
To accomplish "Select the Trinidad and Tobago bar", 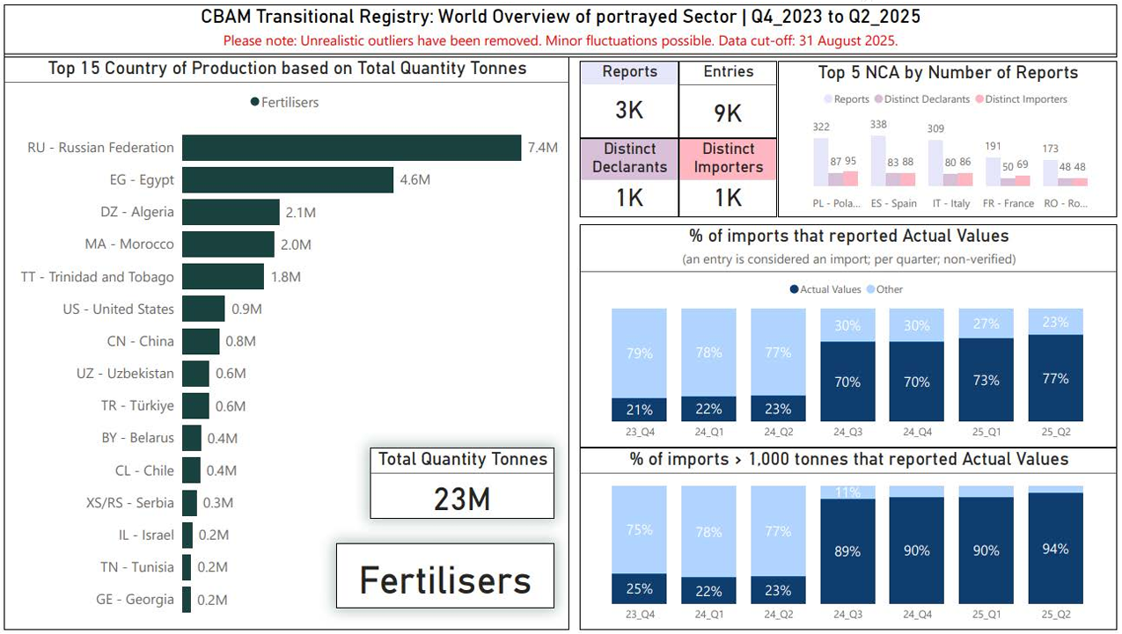I will click(223, 277).
